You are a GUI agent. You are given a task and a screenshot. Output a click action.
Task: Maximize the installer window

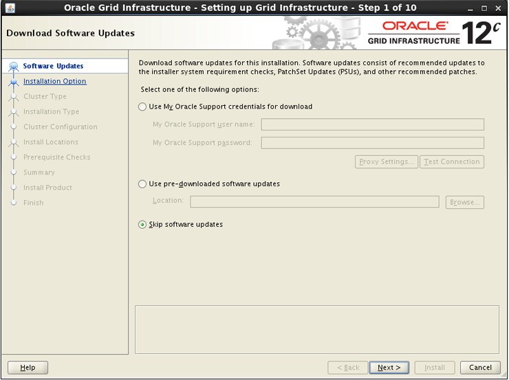[484, 8]
